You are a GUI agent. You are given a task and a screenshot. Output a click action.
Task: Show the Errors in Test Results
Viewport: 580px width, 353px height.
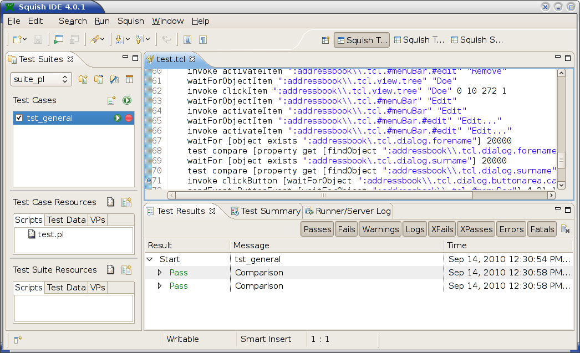[x=511, y=228]
